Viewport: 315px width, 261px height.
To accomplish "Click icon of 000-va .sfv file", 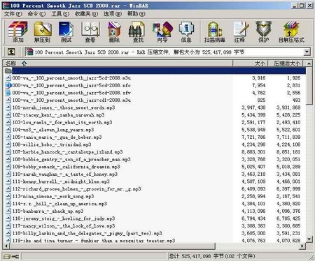I will pyautogui.click(x=8, y=93).
